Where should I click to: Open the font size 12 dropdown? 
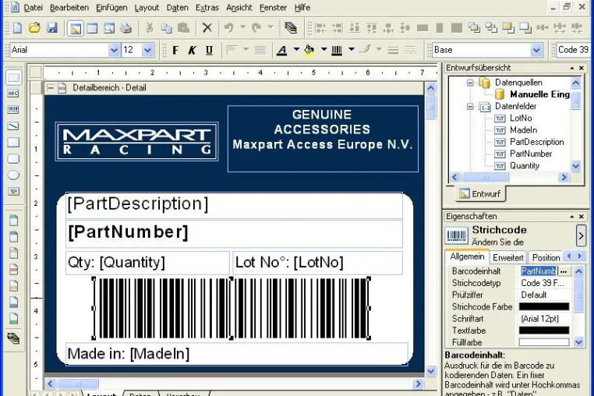pyautogui.click(x=147, y=50)
